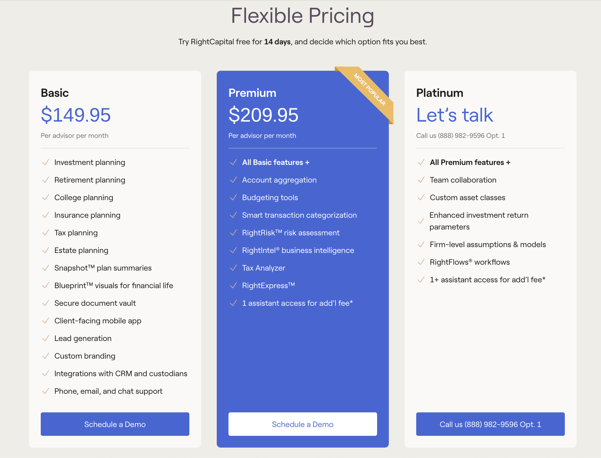601x458 pixels.
Task: Click checkmark beside Team collaboration
Action: [x=421, y=180]
